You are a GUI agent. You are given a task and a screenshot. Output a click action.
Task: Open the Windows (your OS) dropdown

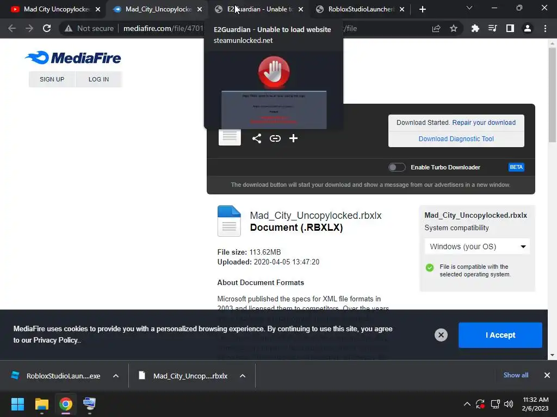click(x=477, y=247)
